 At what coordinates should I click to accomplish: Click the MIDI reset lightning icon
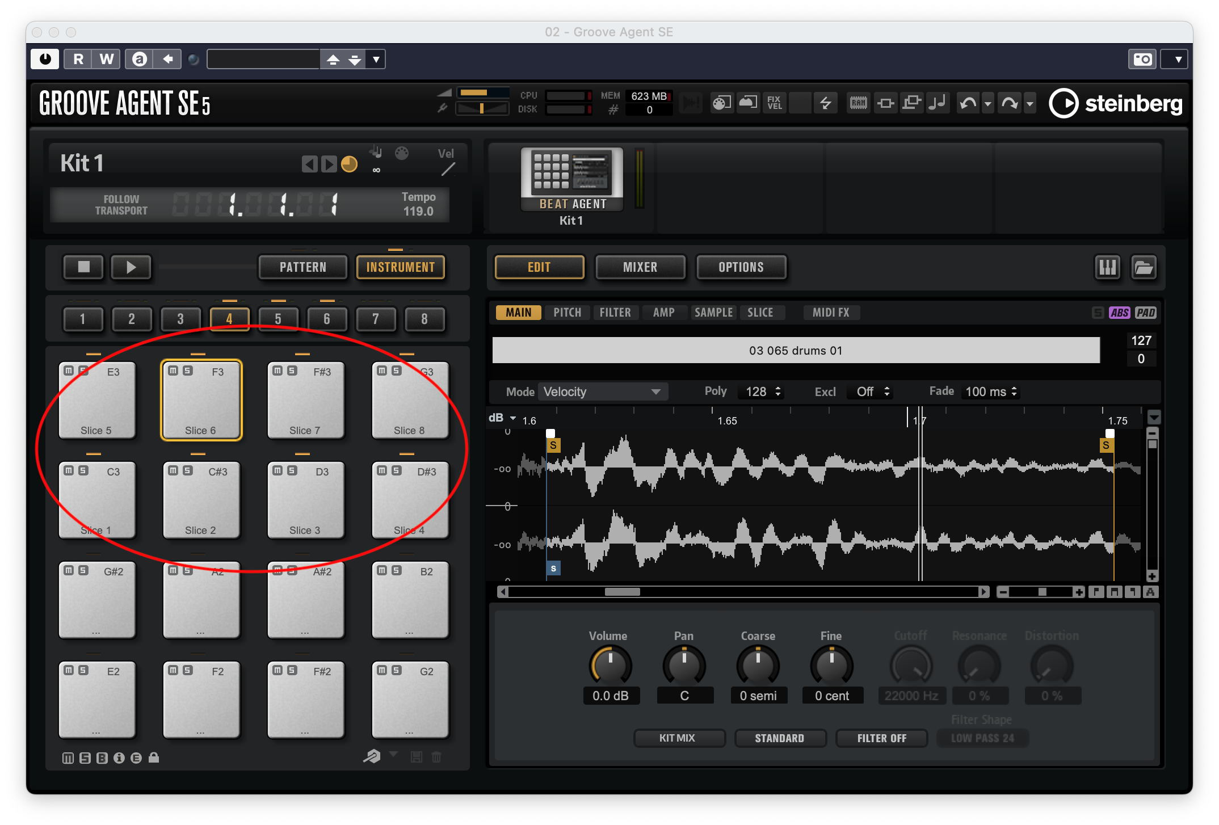click(826, 103)
